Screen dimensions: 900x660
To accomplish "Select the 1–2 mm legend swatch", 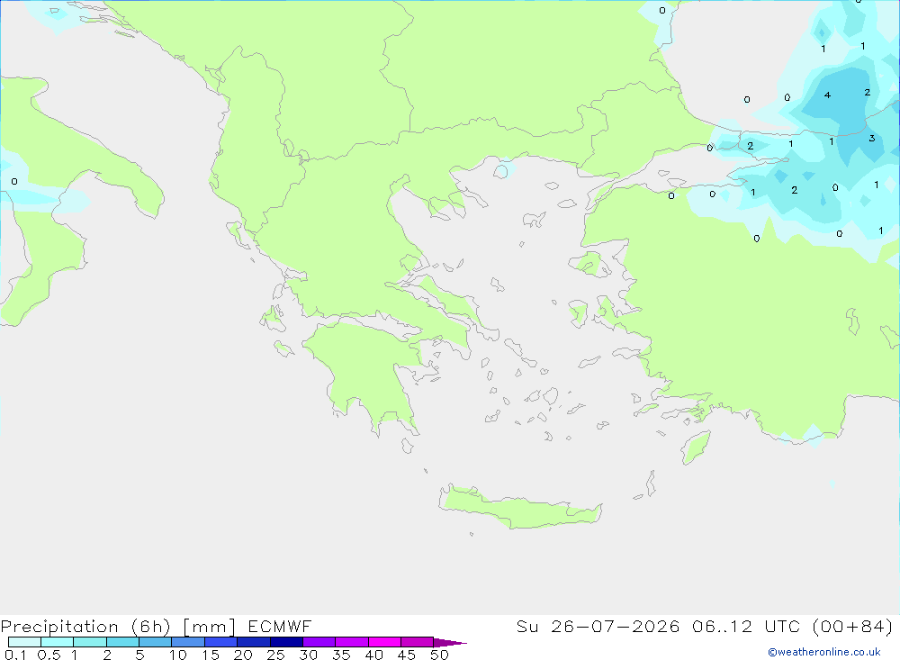I will pyautogui.click(x=90, y=642).
